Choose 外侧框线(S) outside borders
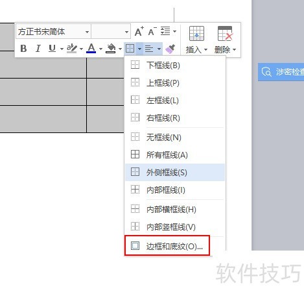The image size is (304, 296). [175, 172]
